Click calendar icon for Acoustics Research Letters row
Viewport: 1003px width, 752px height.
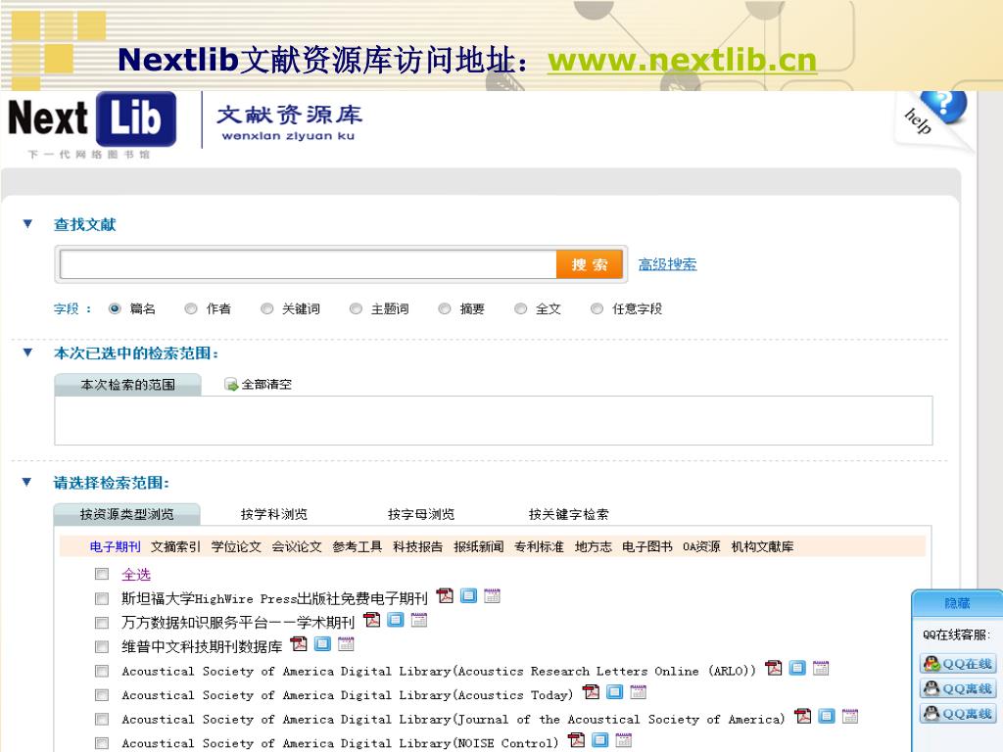821,668
